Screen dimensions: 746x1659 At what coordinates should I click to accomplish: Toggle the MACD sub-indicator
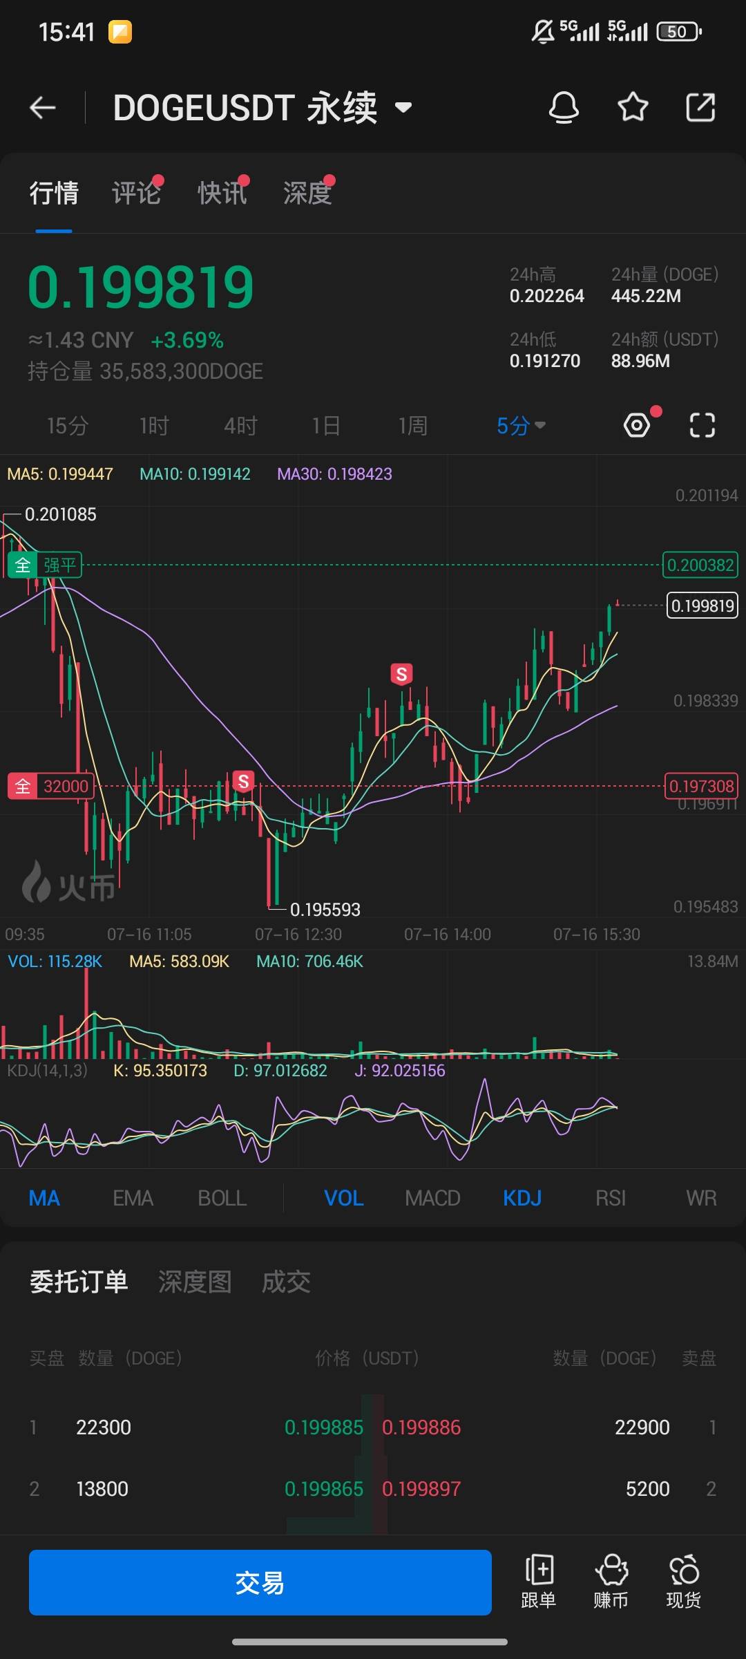coord(432,1198)
